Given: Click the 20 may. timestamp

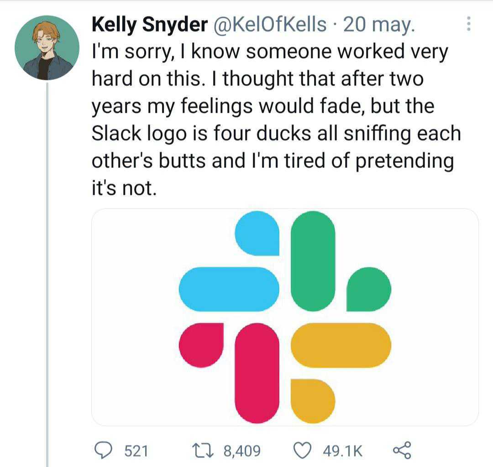Looking at the screenshot, I should coord(379,25).
